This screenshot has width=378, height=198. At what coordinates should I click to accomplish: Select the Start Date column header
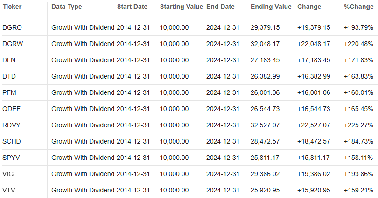click(x=132, y=7)
